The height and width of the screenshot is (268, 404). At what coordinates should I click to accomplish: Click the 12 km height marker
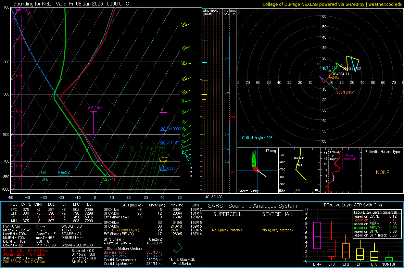[x=20, y=39]
